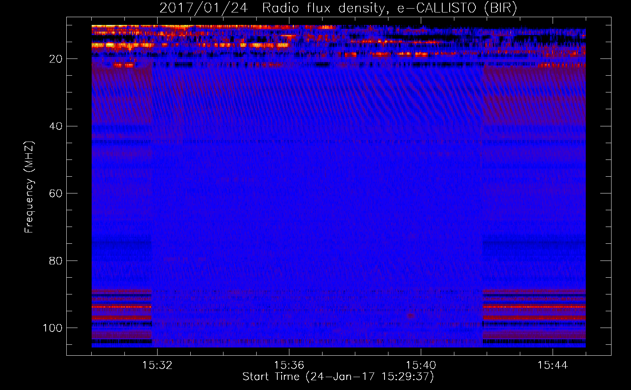
Task: Click the 15:44 time axis label
Action: (x=553, y=365)
